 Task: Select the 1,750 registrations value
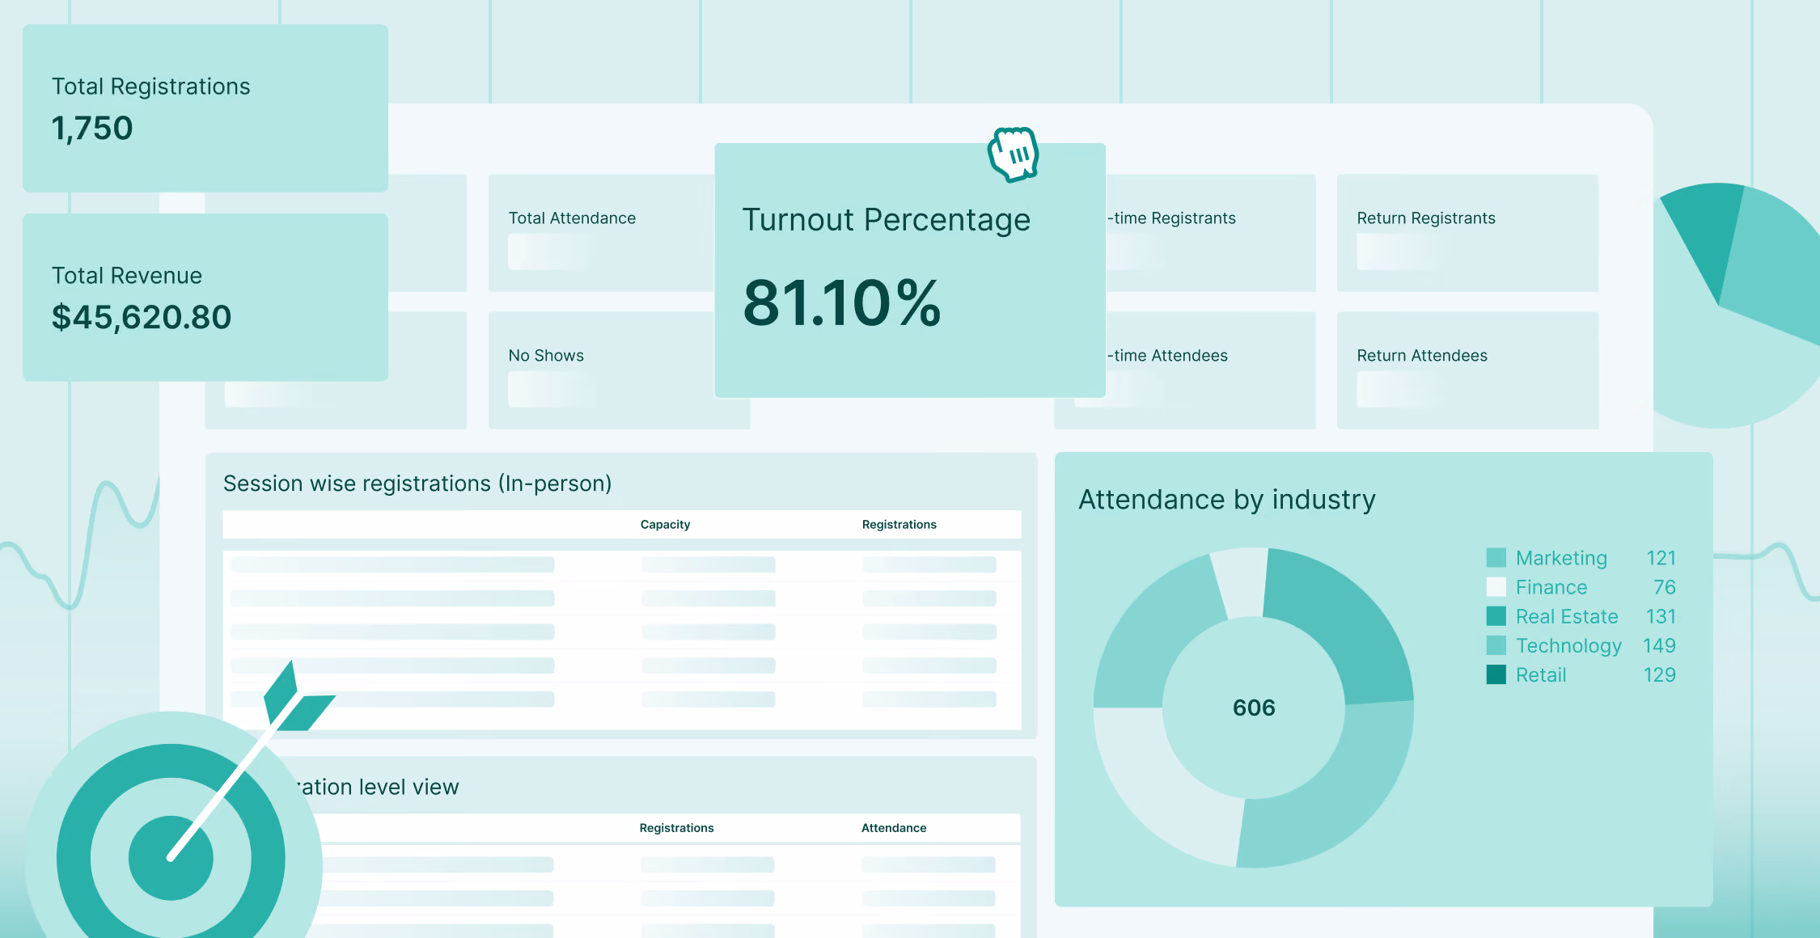tap(92, 129)
